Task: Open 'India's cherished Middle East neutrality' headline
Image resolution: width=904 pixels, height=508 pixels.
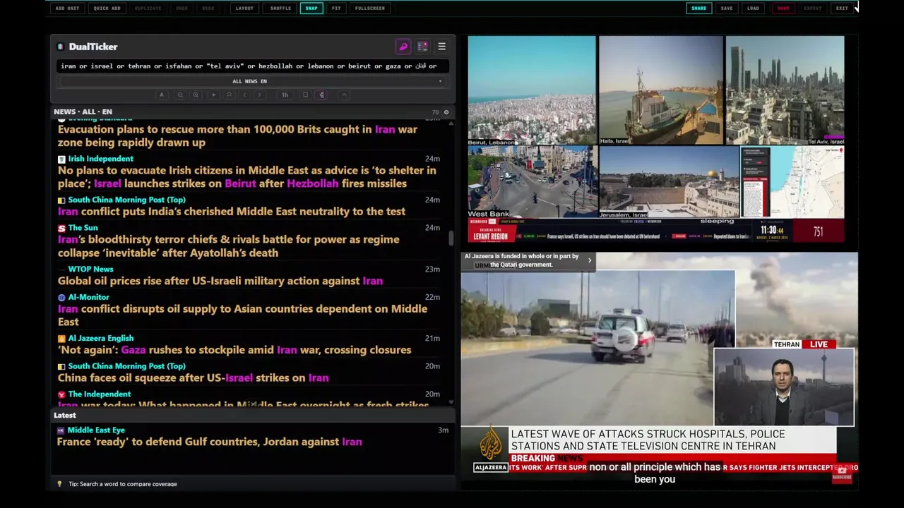Action: (232, 211)
